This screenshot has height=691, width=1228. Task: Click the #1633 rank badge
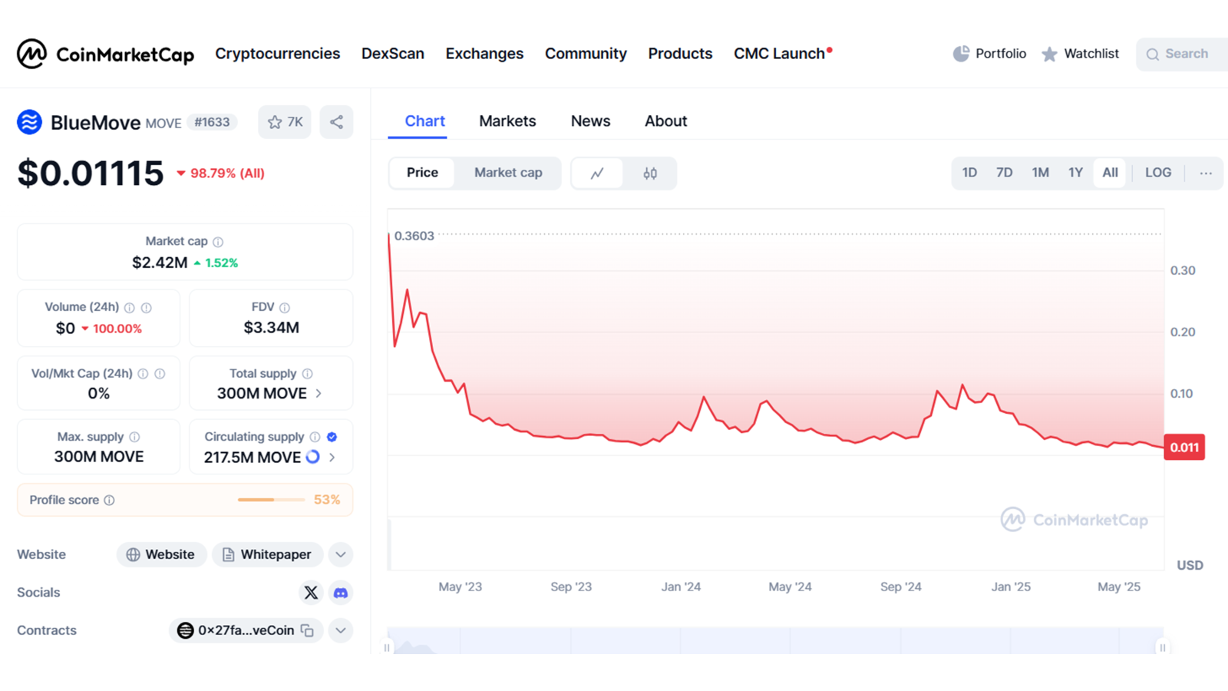212,122
